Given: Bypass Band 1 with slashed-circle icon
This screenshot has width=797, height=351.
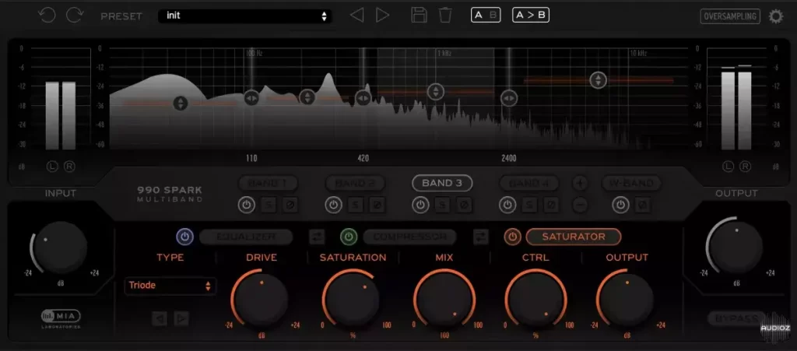Looking at the screenshot, I should point(290,205).
